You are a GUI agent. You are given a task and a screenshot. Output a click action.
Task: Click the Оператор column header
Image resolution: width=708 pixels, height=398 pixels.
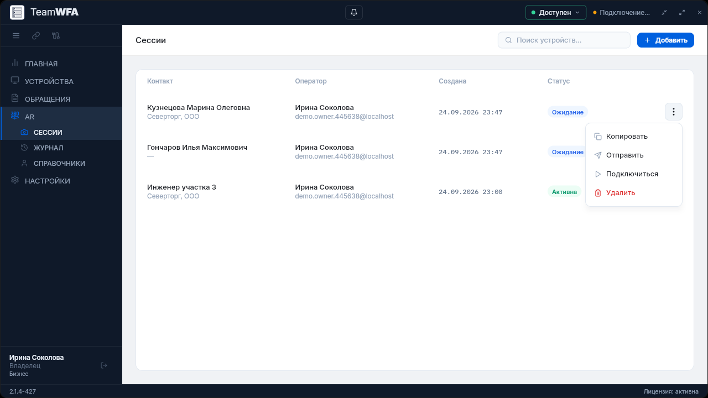tap(311, 81)
